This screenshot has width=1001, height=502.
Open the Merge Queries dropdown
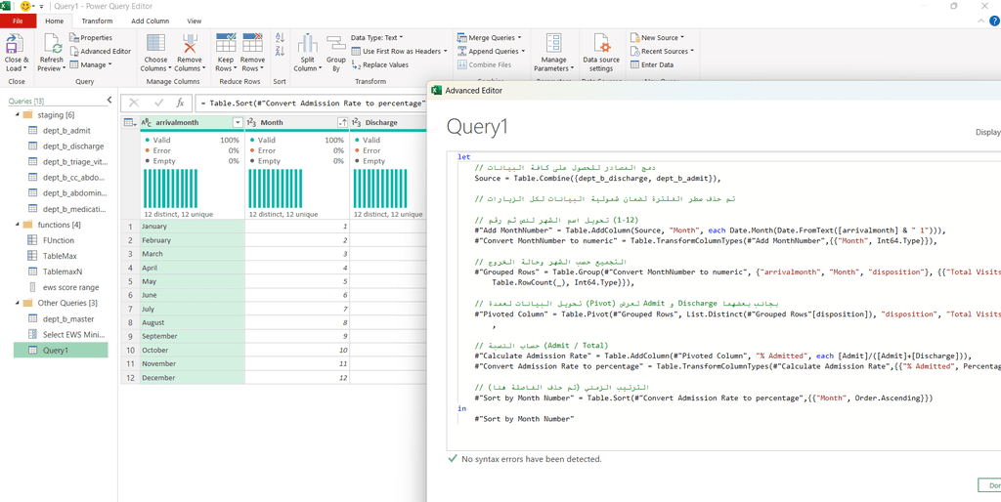click(490, 38)
